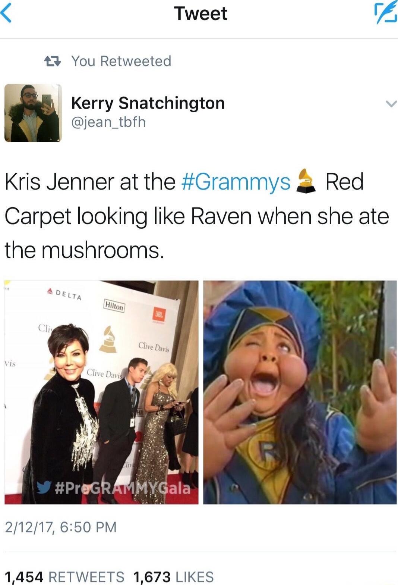Select the Kerry Snatchington display name
Screen dimensions: 398x585
coord(148,103)
